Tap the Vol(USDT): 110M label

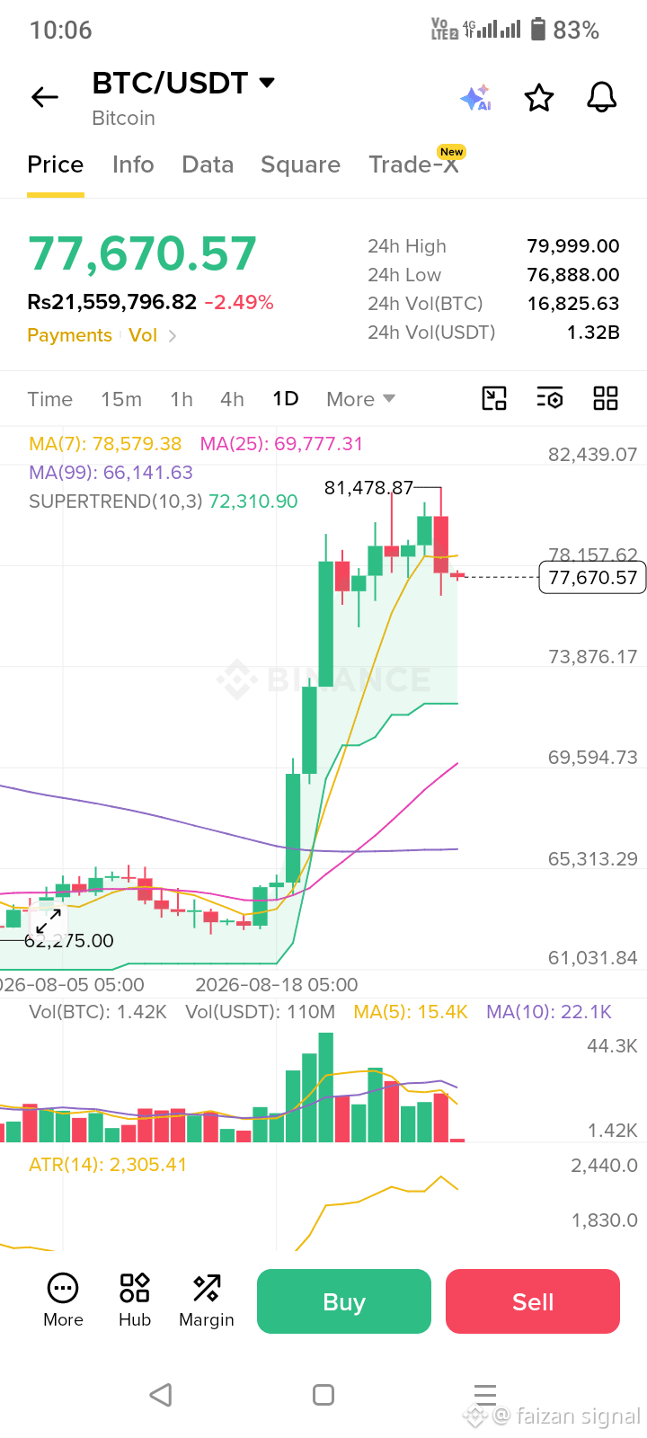click(x=261, y=1012)
